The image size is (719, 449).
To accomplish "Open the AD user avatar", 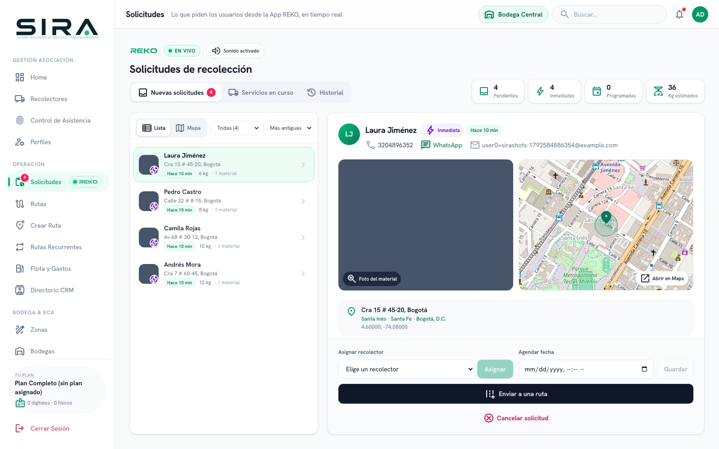I will coord(700,14).
